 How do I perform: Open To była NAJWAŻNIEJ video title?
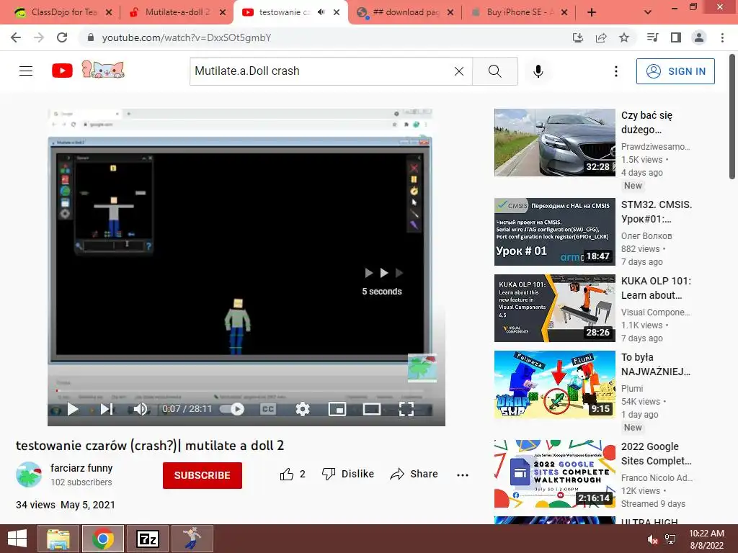click(656, 364)
